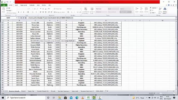Click the Insert Function fx button
178x100 pixels.
tap(26, 18)
